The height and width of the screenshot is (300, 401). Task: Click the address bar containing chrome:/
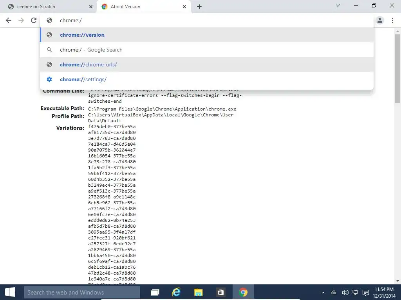pyautogui.click(x=207, y=20)
